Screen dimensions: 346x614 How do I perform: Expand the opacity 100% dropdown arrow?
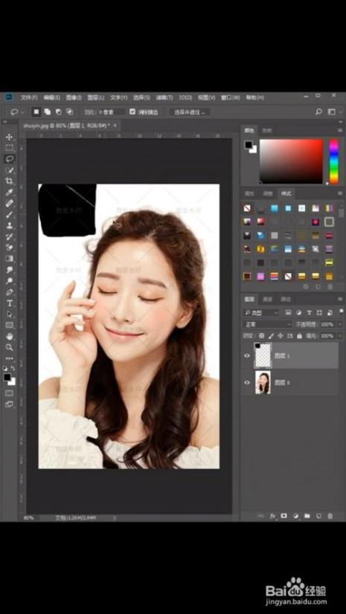339,324
